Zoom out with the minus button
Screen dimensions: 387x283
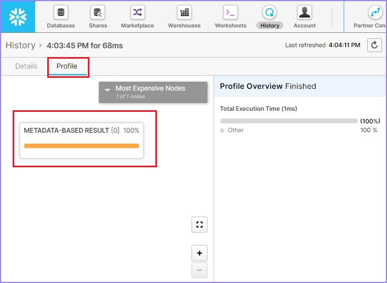coord(199,269)
